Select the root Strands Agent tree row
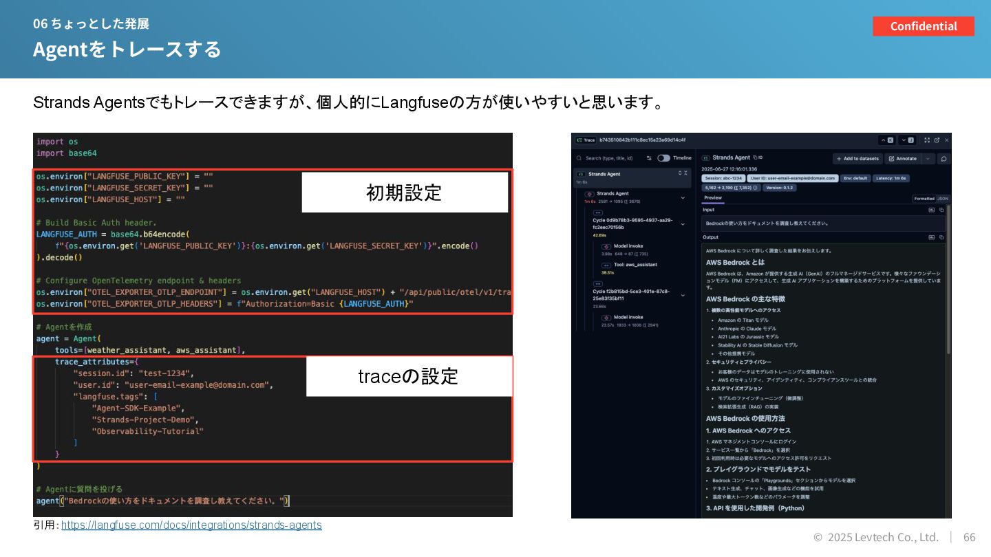Image resolution: width=991 pixels, height=557 pixels. 632,178
